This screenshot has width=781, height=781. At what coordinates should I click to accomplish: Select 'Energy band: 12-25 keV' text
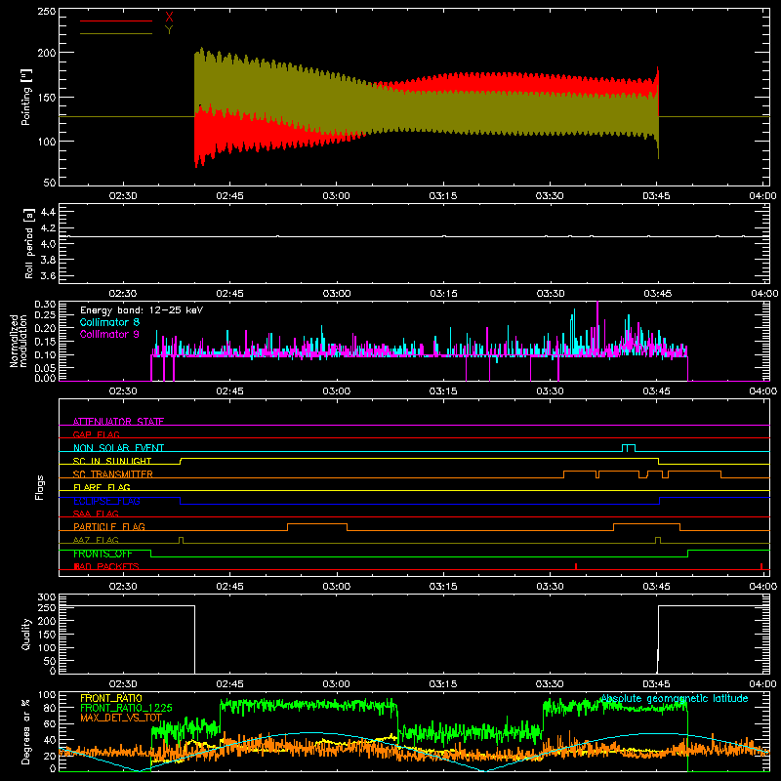(142, 310)
